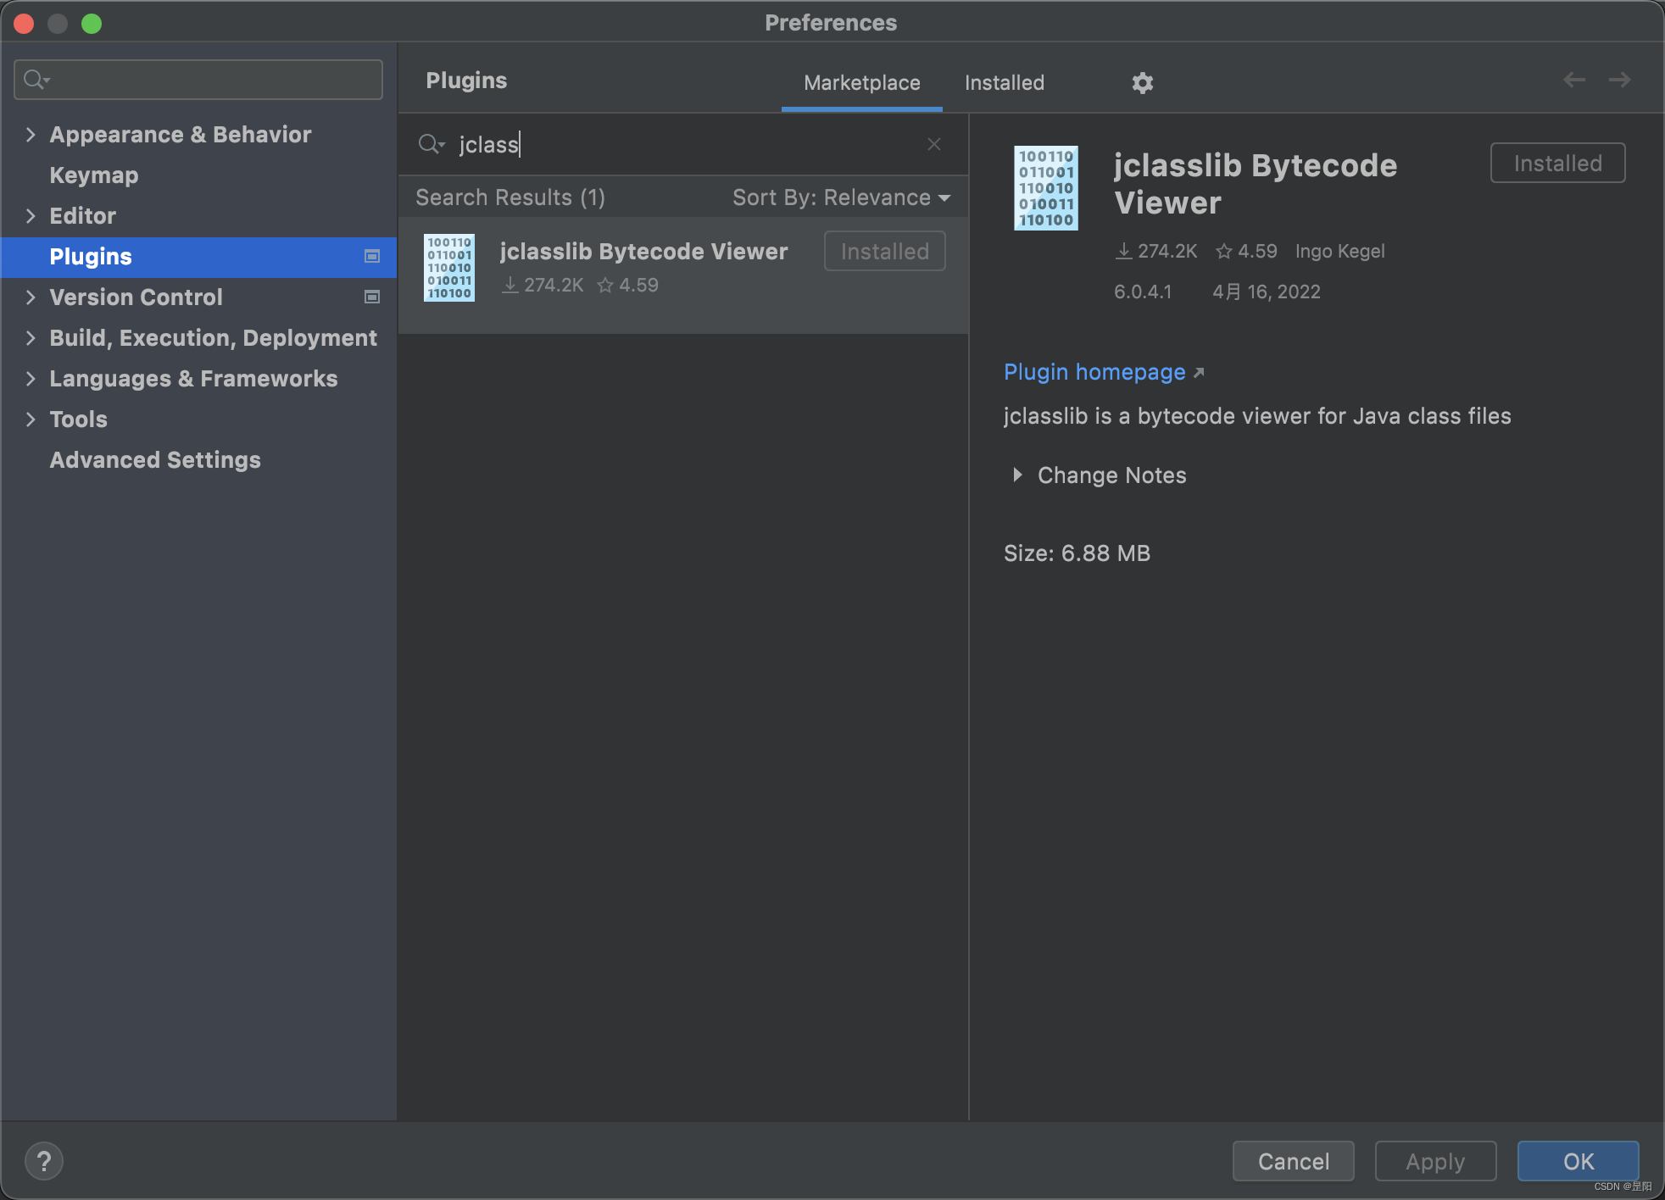Click inside the plugin search input field
The width and height of the screenshot is (1665, 1200).
click(x=678, y=144)
